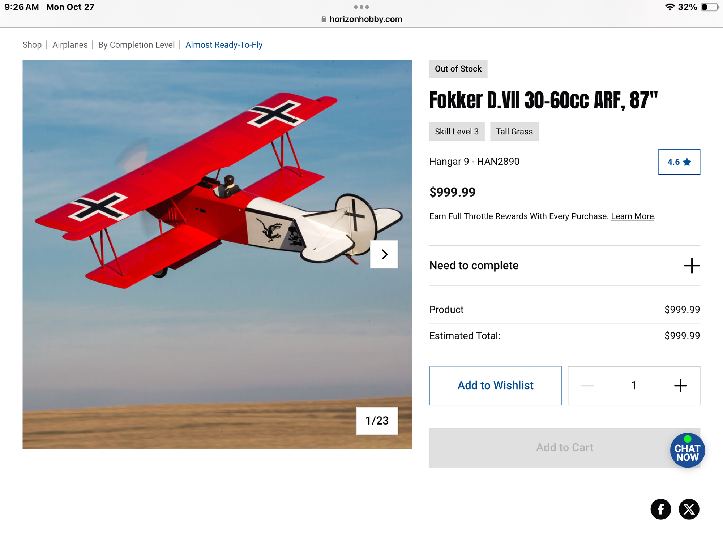This screenshot has height=542, width=723.
Task: Open Airplanes breadcrumb link
Action: click(x=70, y=45)
